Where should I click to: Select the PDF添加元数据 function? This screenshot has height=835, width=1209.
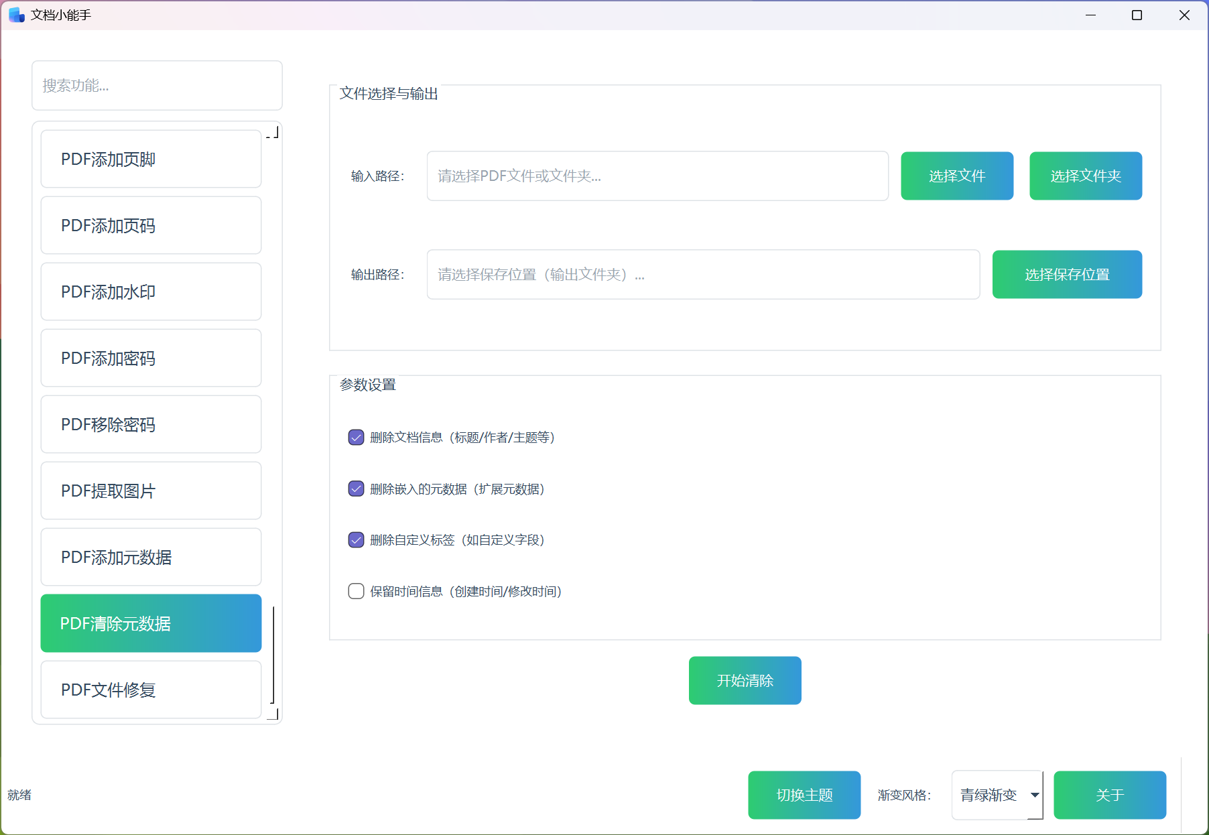[150, 557]
